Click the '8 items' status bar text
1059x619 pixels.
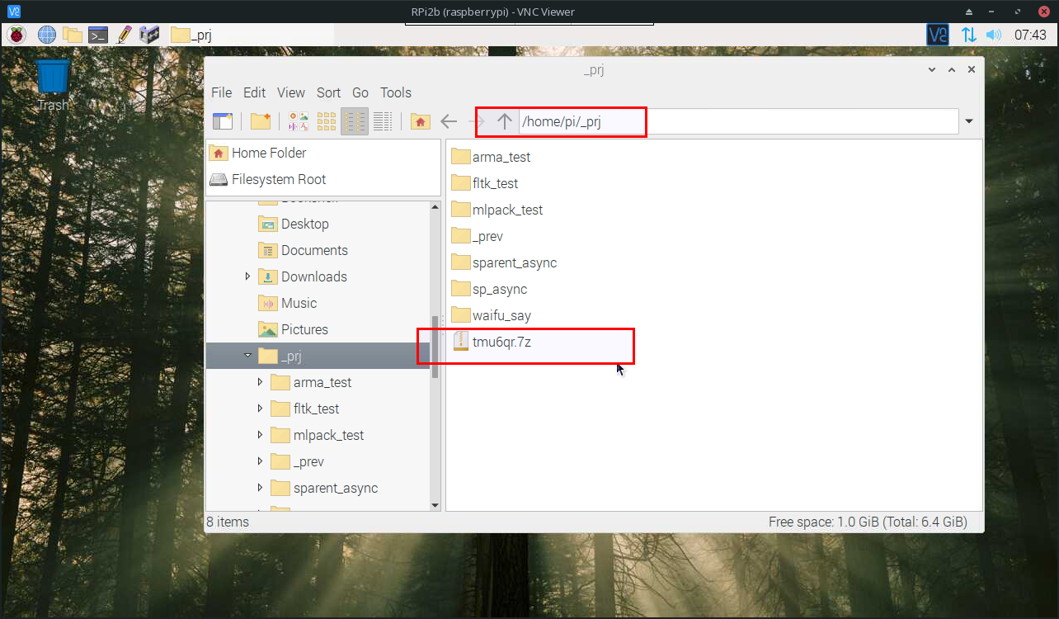tap(228, 522)
